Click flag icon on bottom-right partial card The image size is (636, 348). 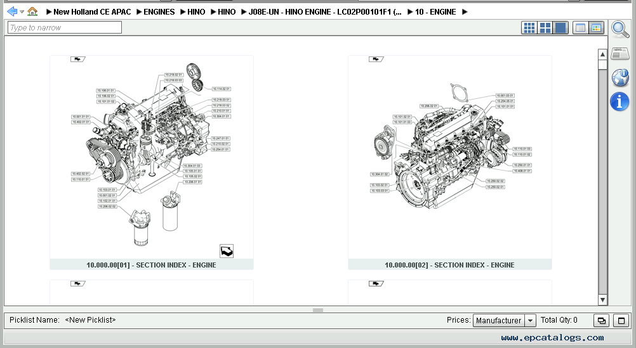tap(376, 283)
